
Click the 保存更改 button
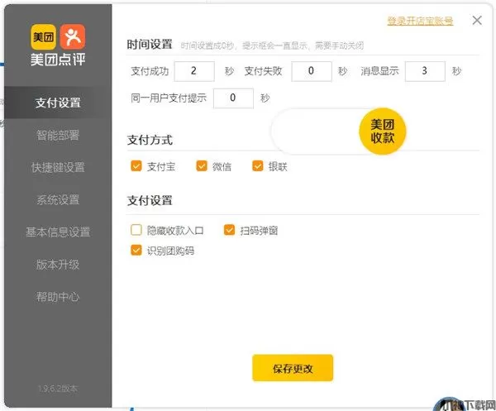pyautogui.click(x=293, y=368)
